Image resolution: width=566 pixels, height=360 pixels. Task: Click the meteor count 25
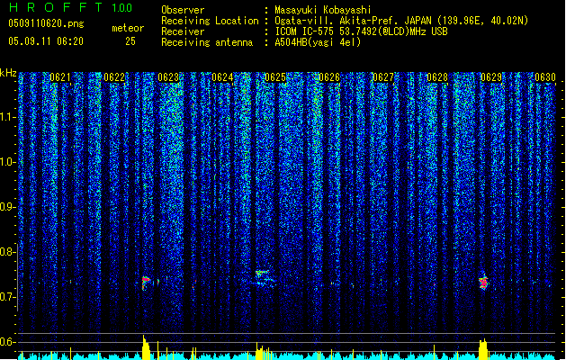[130, 41]
